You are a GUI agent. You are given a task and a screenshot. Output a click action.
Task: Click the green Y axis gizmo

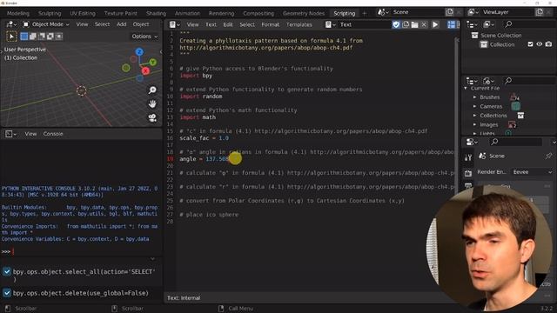point(153,62)
